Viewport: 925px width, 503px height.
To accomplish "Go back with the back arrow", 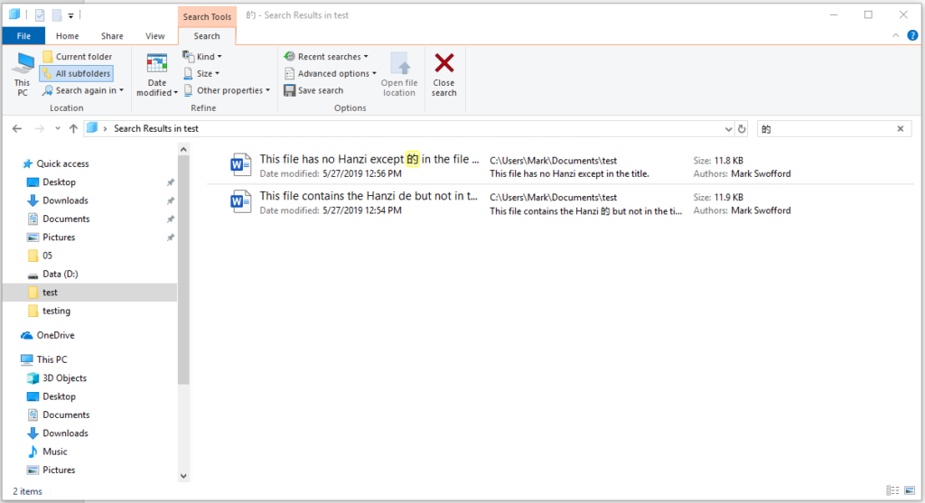I will tap(17, 128).
